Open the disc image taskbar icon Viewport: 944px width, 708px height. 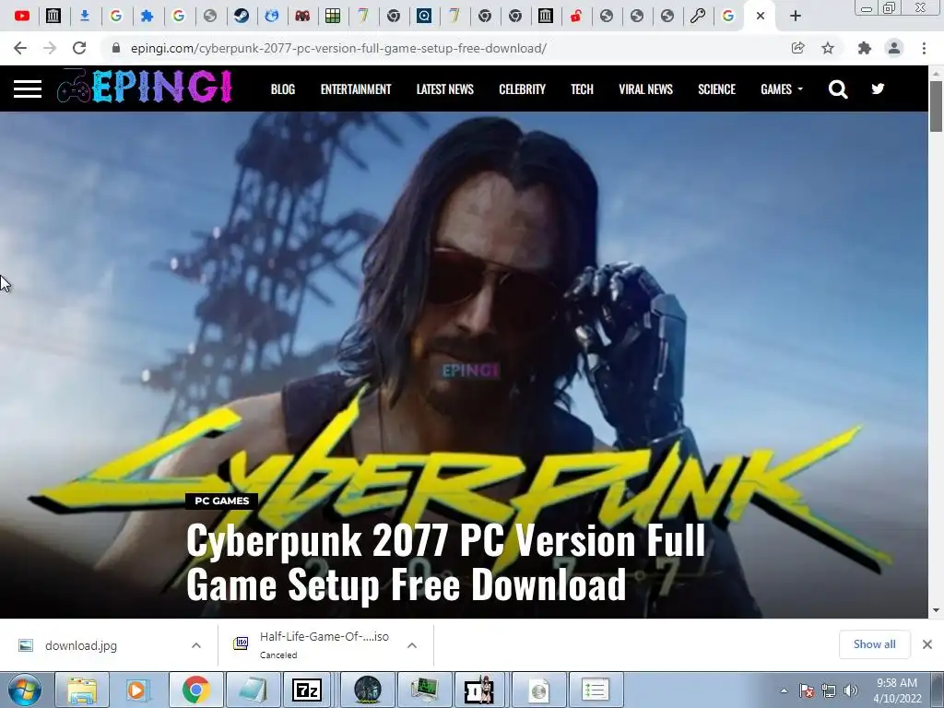click(538, 690)
